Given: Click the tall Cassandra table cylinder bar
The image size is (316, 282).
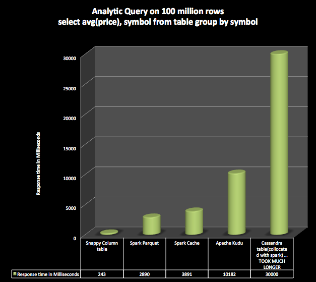Looking at the screenshot, I should pos(279,142).
